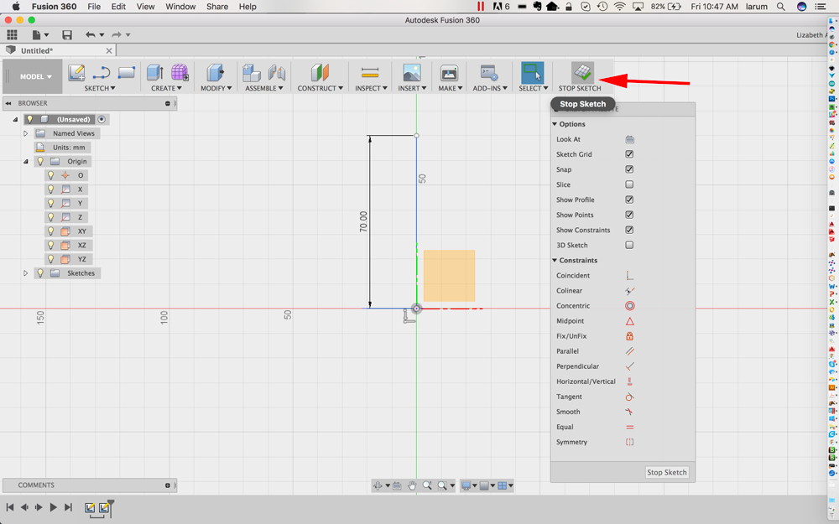Apply the Parallel constraint
839x524 pixels.
pyautogui.click(x=630, y=351)
